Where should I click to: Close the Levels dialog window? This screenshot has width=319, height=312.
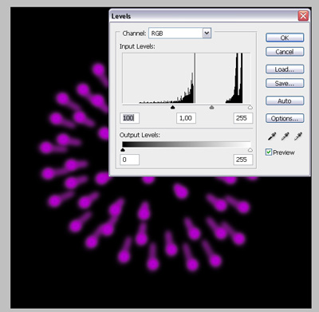[x=303, y=16]
